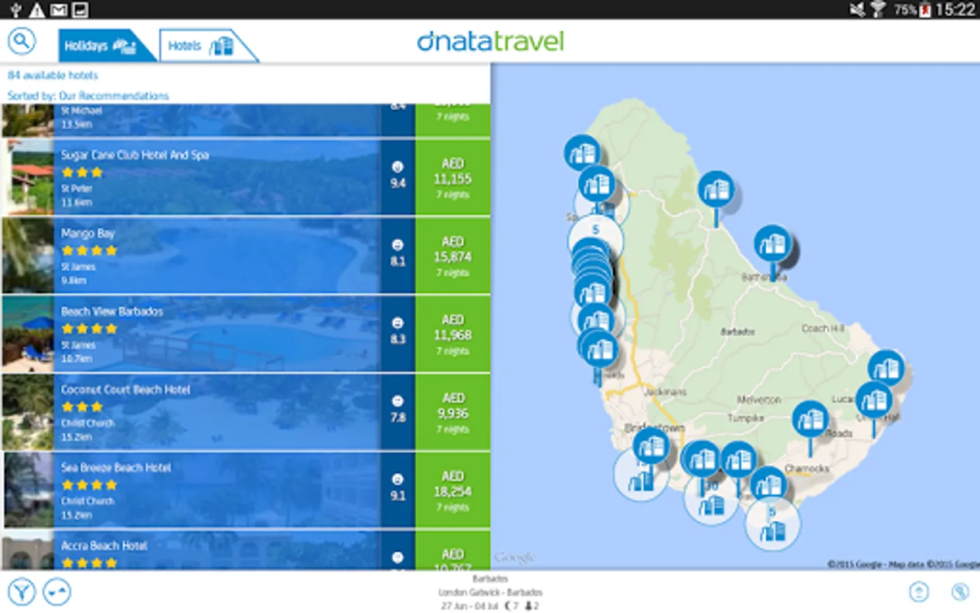Tap the AED 11,968 price button
This screenshot has width=980, height=613.
[453, 334]
